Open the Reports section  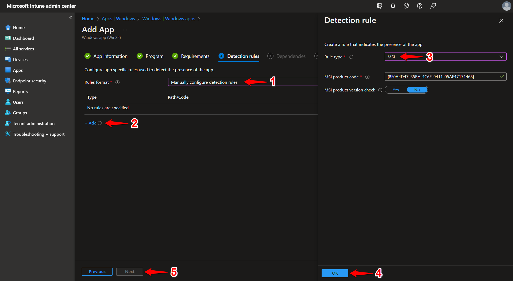point(20,91)
